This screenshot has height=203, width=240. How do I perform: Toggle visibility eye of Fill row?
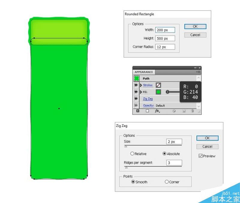click(136, 92)
